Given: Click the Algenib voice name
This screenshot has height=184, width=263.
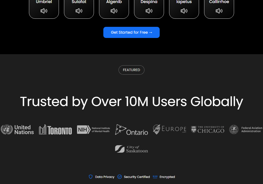Looking at the screenshot, I should (114, 2).
